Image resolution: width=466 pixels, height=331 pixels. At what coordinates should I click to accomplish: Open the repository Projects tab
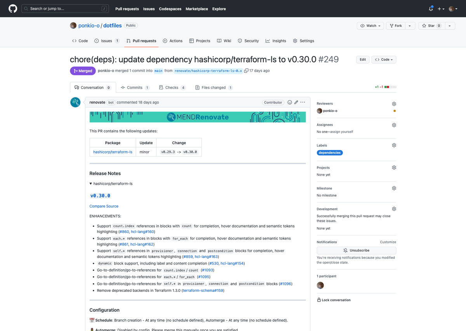pyautogui.click(x=200, y=41)
